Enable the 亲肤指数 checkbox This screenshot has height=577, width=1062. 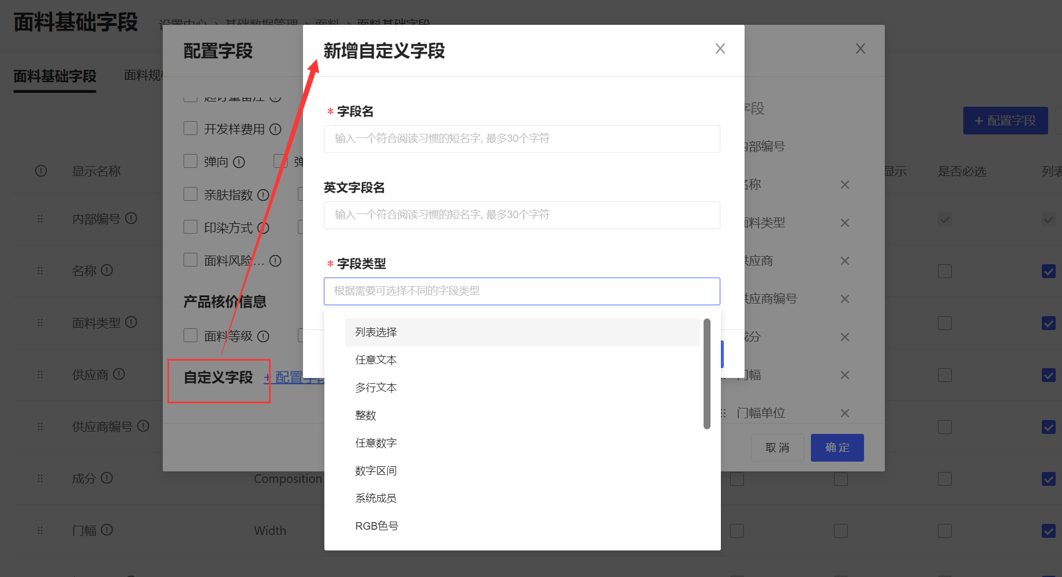tap(190, 194)
